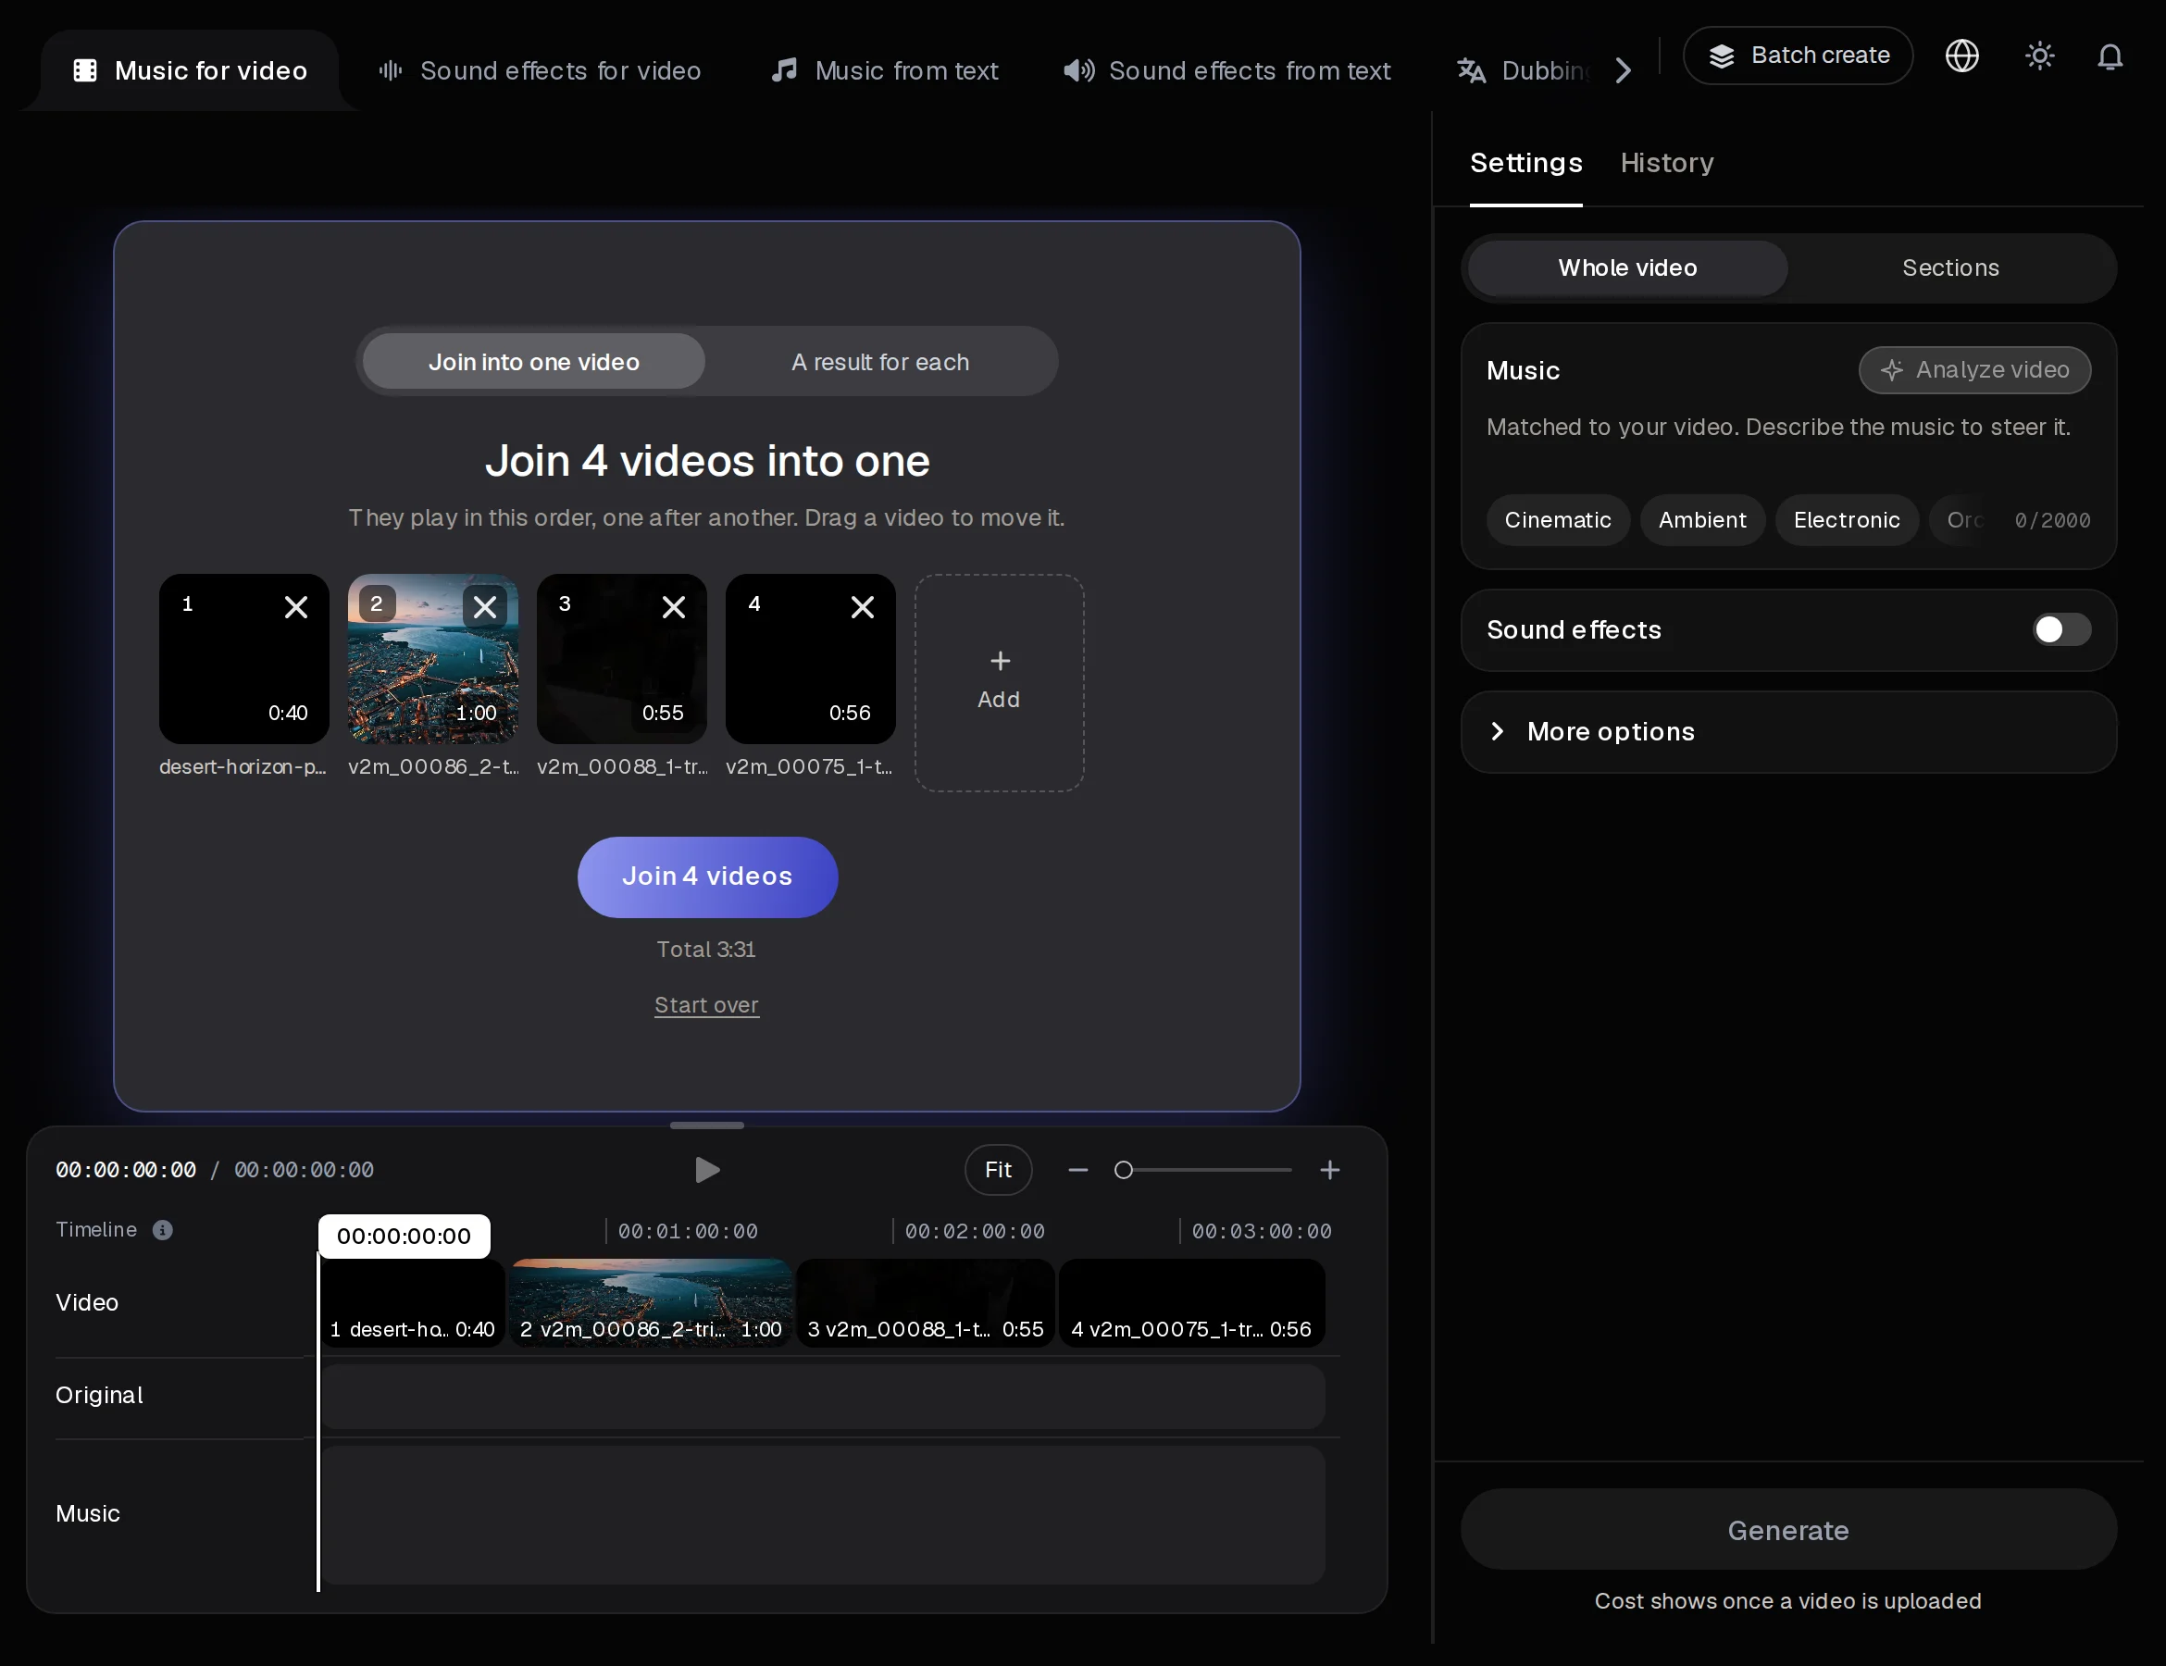Pick the Cinematic music style chip
This screenshot has width=2166, height=1666.
(1557, 519)
